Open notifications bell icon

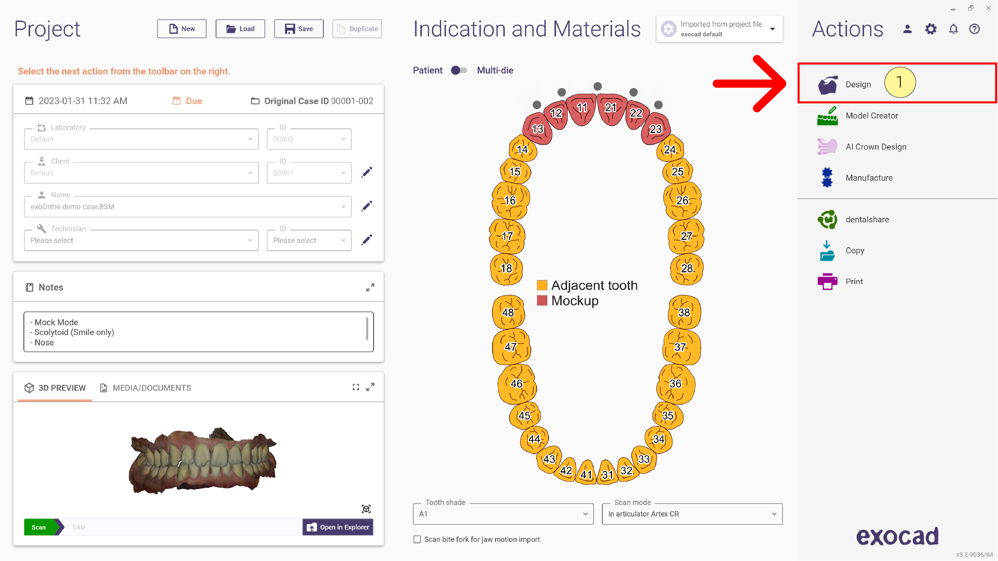[x=953, y=29]
